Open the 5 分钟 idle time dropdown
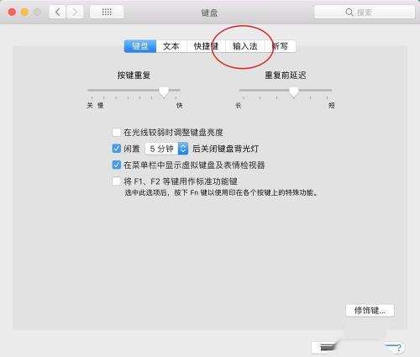 166,149
